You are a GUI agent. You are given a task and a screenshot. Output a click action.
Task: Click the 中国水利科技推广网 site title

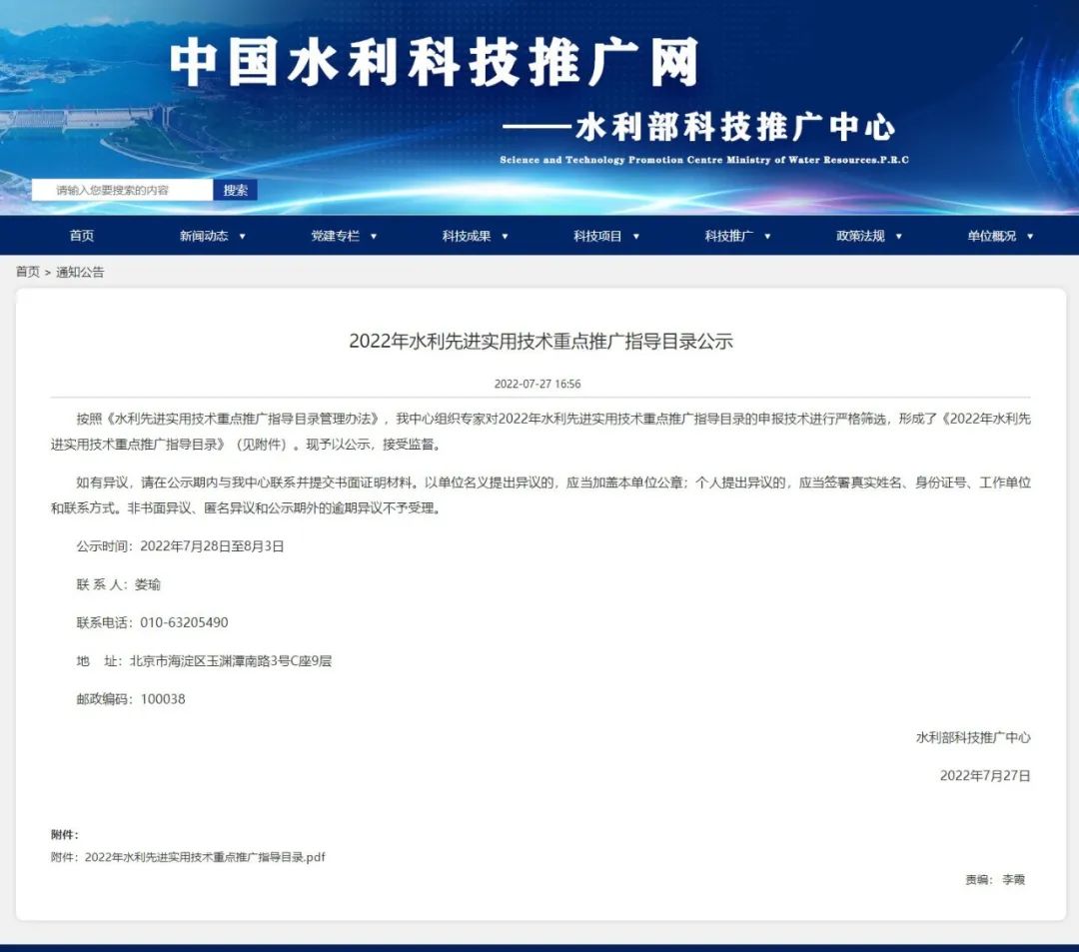(435, 63)
